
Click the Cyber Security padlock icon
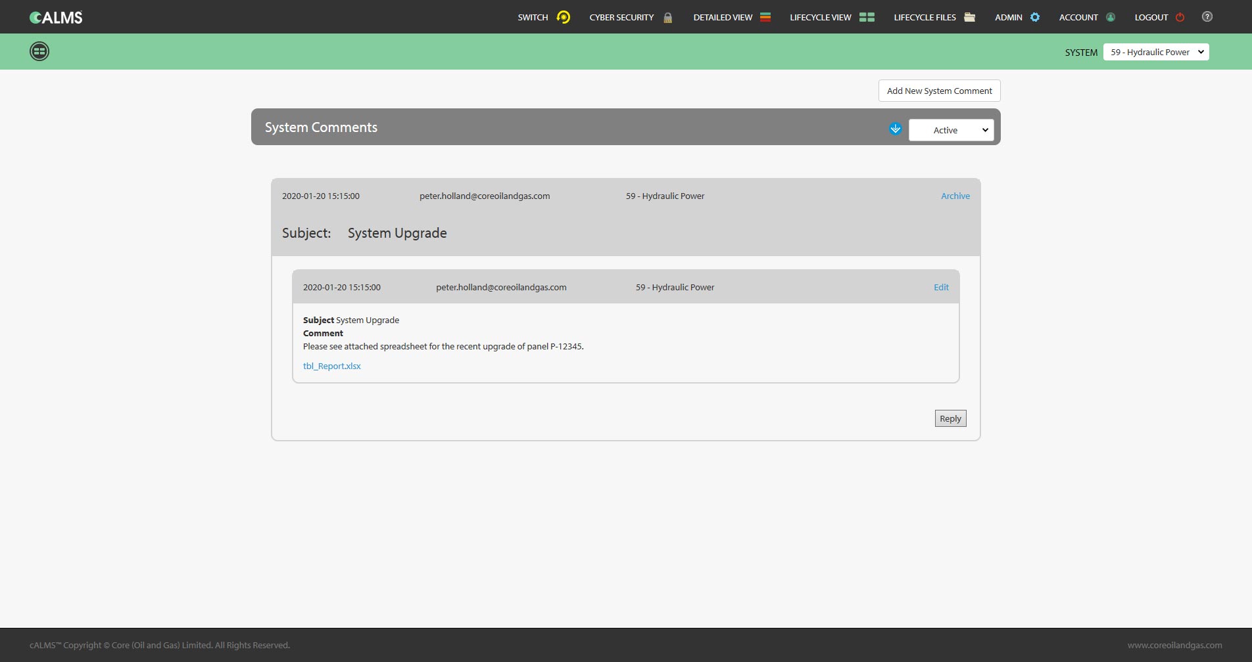tap(667, 18)
